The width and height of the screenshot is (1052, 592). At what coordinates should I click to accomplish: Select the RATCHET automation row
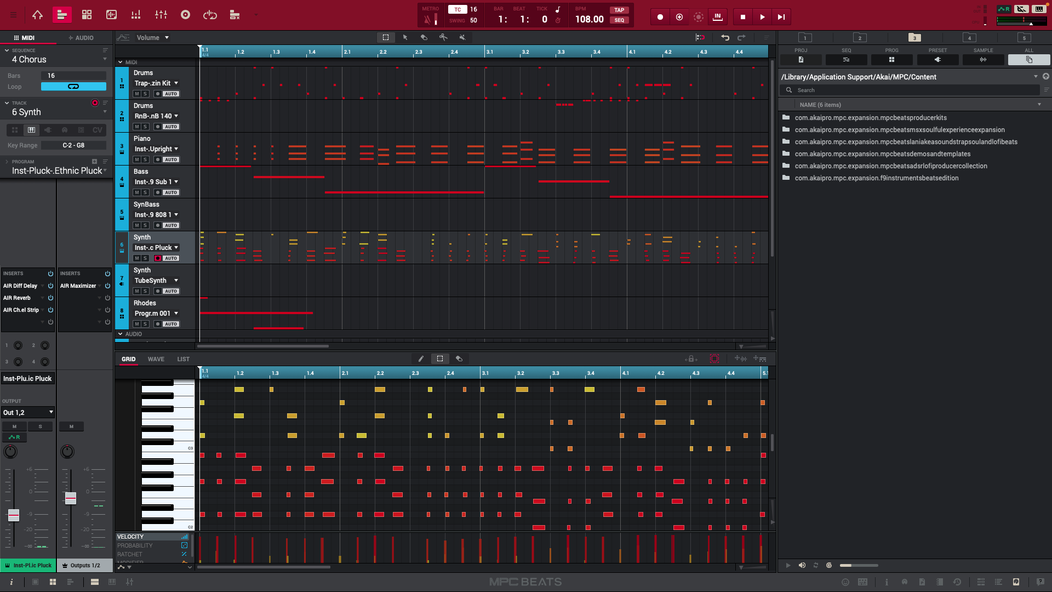click(x=152, y=554)
